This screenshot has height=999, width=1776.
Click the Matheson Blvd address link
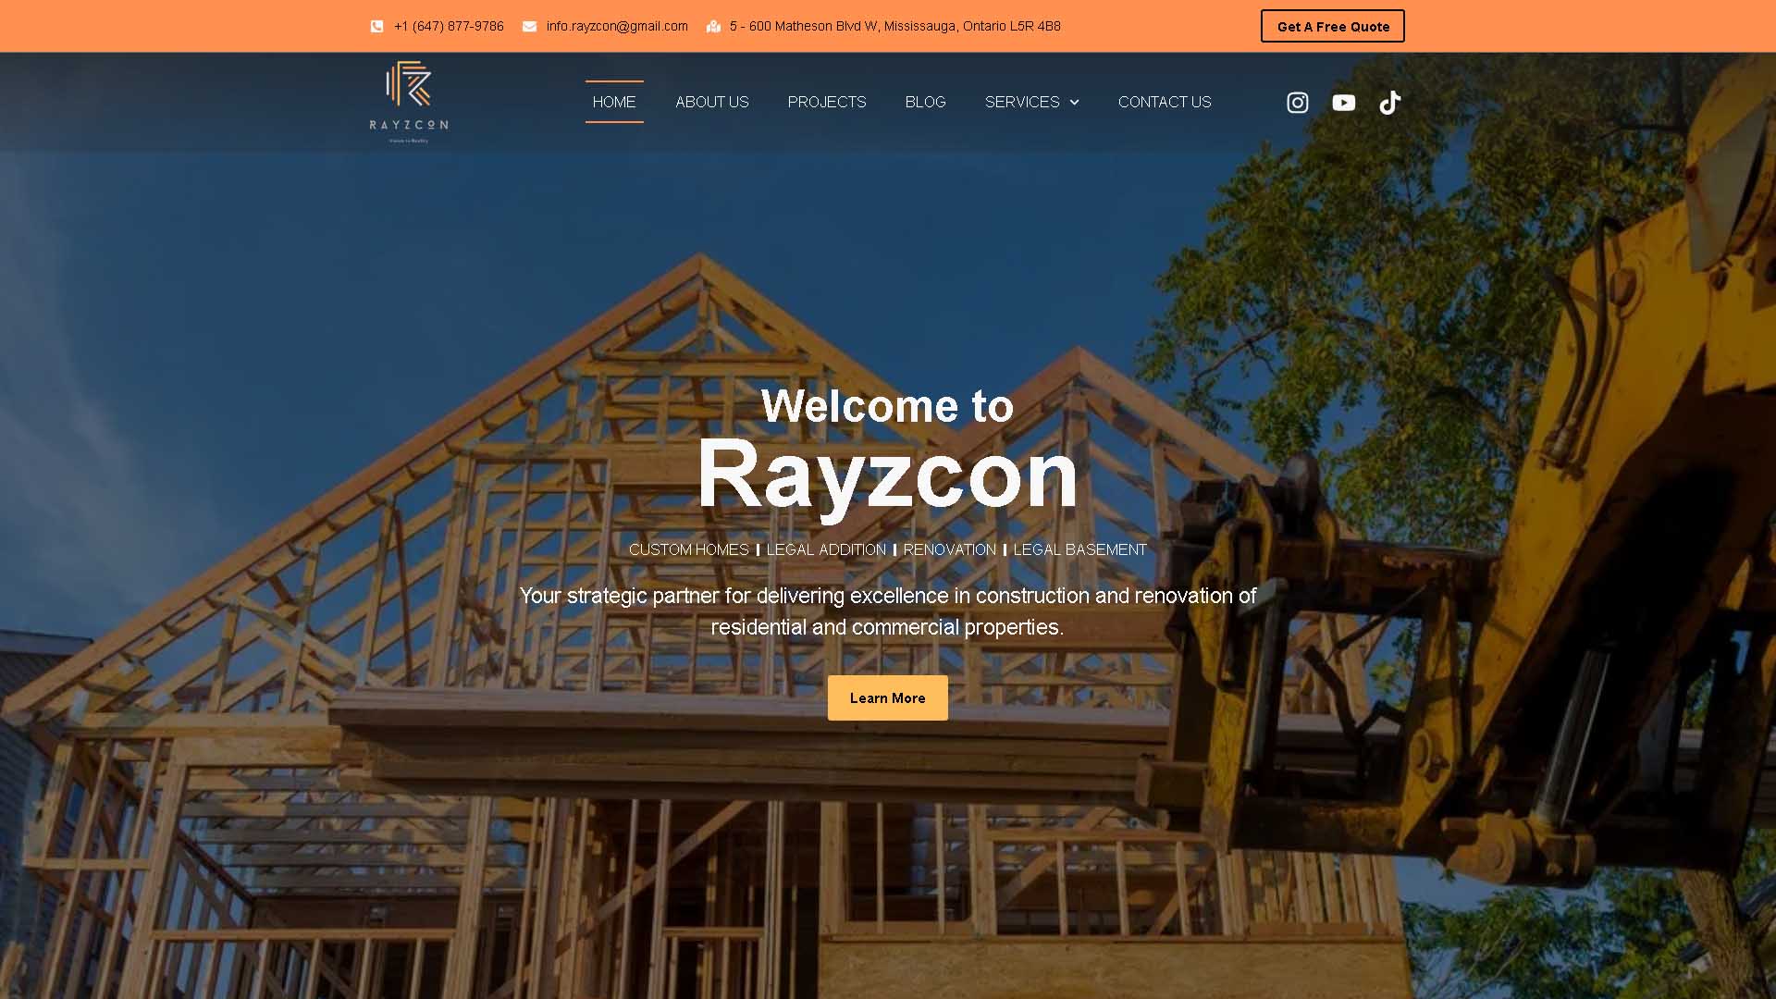click(894, 26)
